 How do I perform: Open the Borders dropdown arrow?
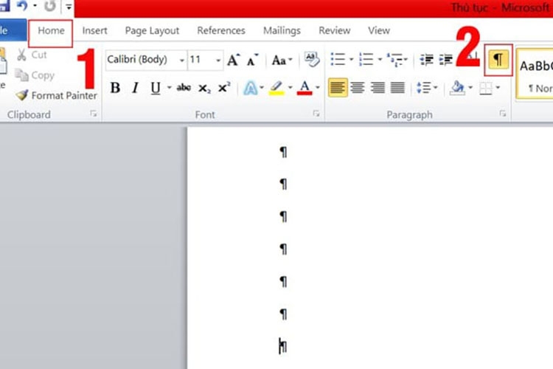tap(498, 88)
